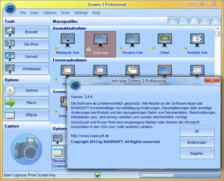Click the save (floppy disk) macroprofile toolbar icon
224x181 pixels.
click(194, 21)
